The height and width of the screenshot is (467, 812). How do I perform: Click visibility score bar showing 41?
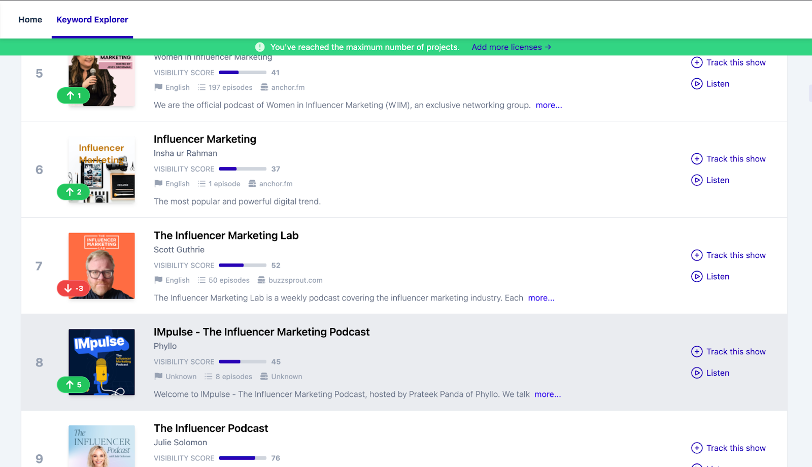243,73
